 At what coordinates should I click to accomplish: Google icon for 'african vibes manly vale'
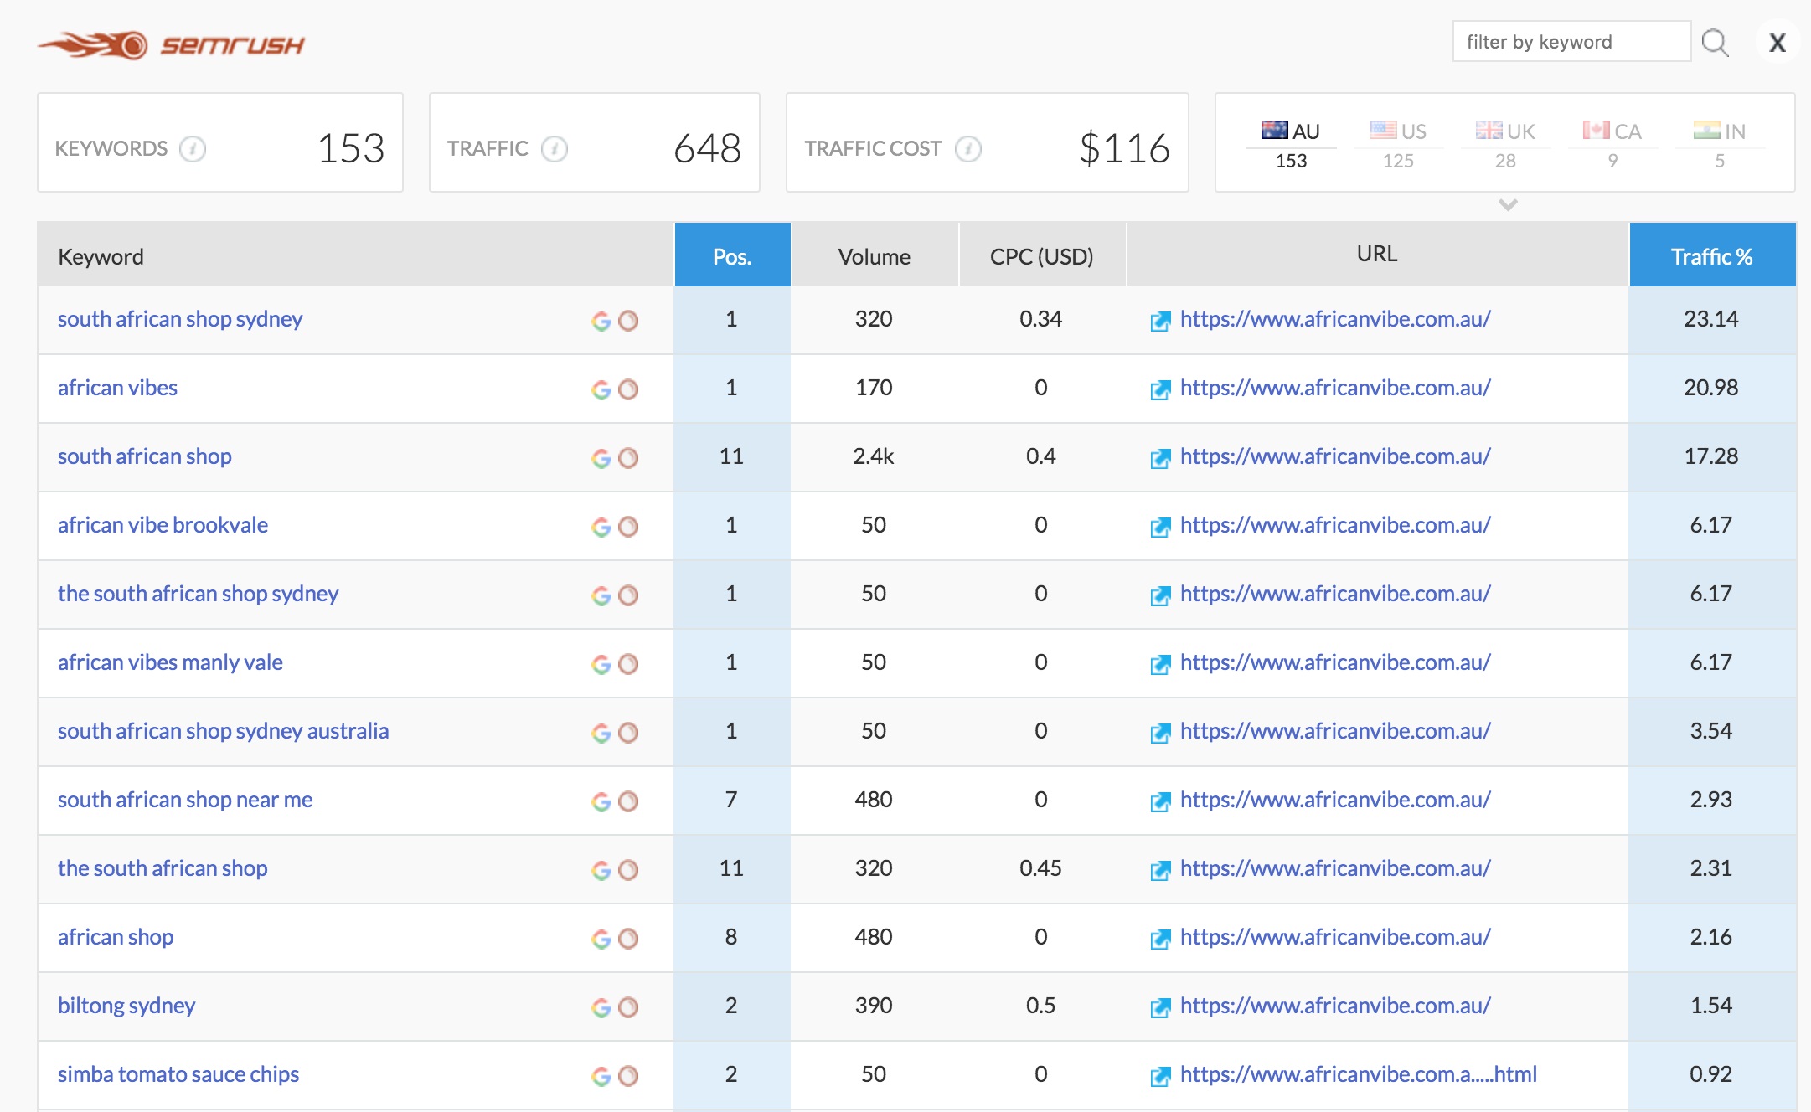[x=601, y=664]
